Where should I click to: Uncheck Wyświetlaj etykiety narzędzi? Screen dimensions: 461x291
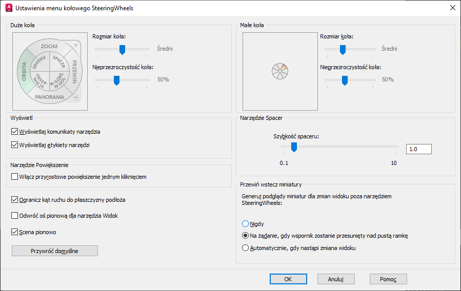pyautogui.click(x=14, y=145)
